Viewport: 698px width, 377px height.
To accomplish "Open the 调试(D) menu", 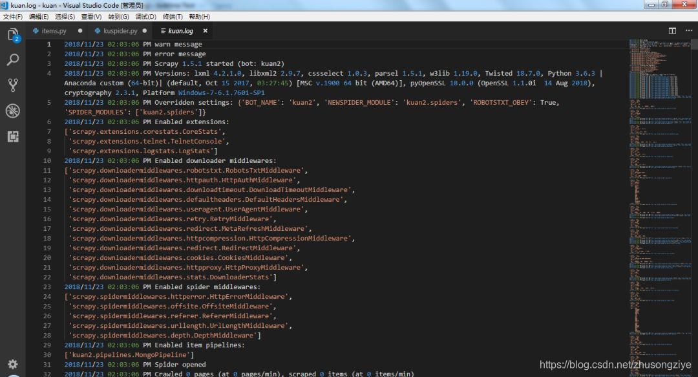I will (x=145, y=16).
